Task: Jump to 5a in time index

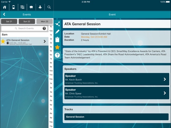Action: pyautogui.click(x=51, y=51)
